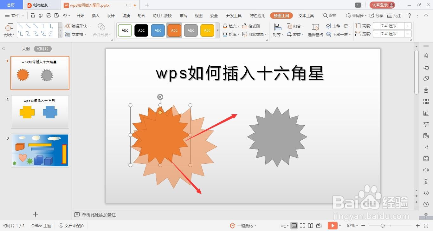Click the Edit Shape (编辑形状) tool
The width and height of the screenshot is (433, 231).
pos(78,26)
